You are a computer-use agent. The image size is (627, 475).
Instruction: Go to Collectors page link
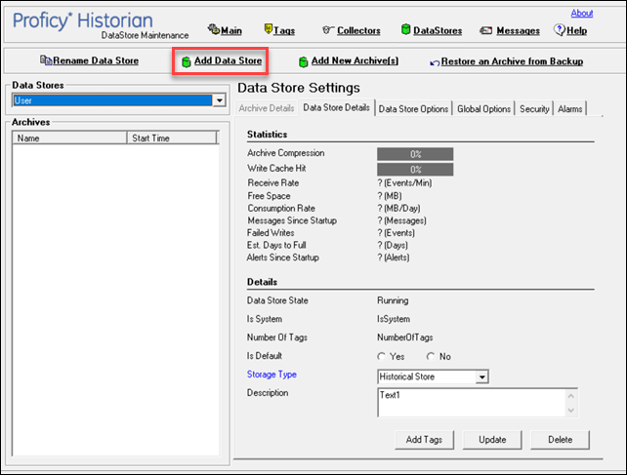pyautogui.click(x=358, y=31)
